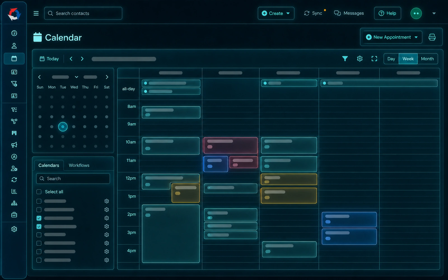Open the account dropdown arrow beside avatar

(434, 13)
